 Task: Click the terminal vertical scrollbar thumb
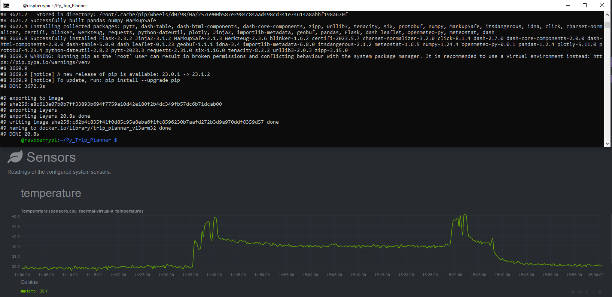(607, 25)
